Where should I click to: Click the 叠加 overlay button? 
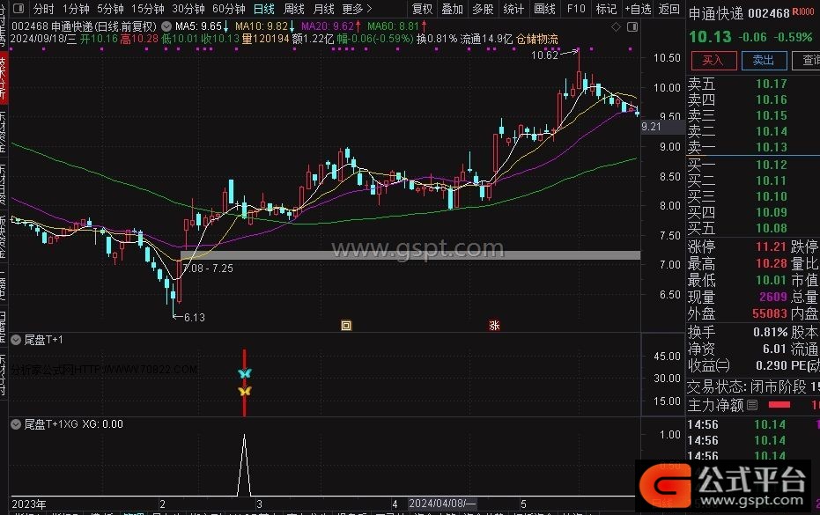[x=453, y=9]
